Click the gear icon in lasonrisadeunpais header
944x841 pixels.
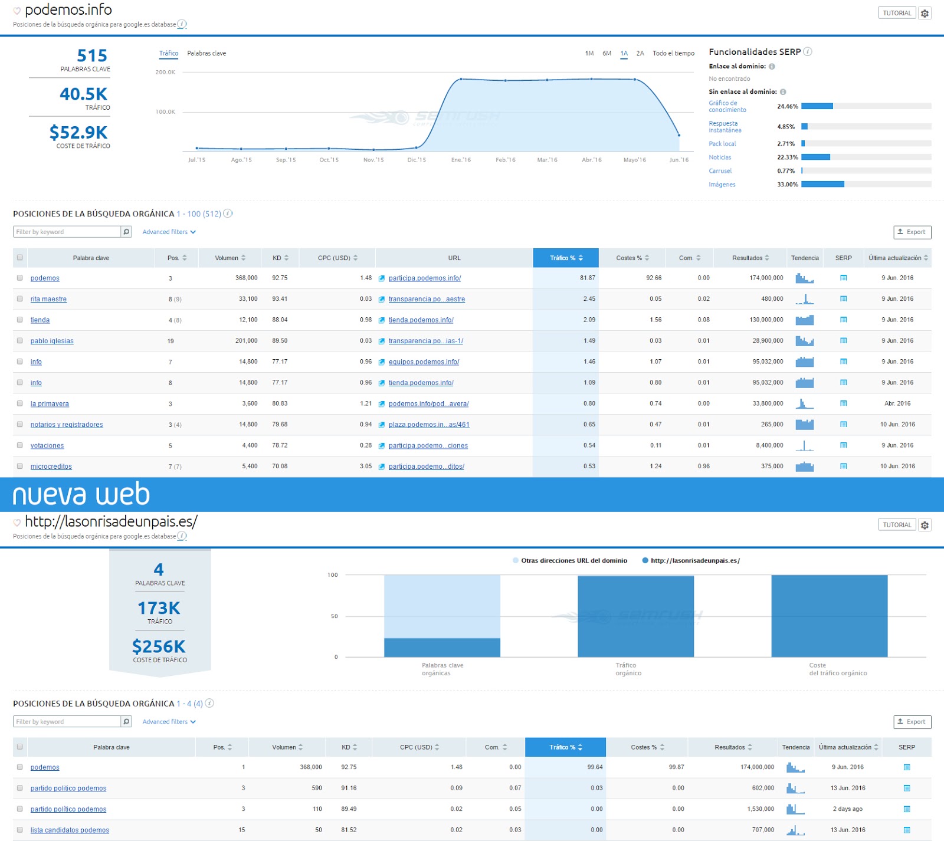pos(925,525)
